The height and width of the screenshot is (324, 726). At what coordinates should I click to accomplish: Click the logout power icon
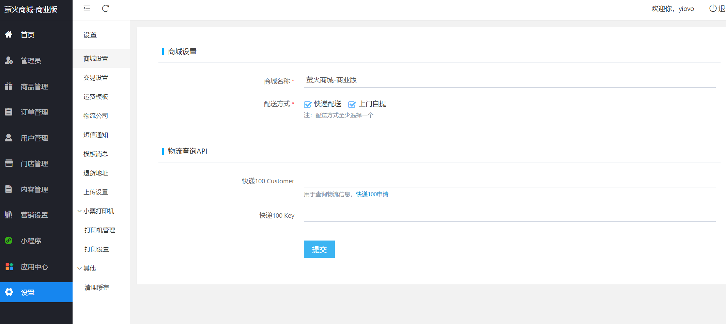713,9
